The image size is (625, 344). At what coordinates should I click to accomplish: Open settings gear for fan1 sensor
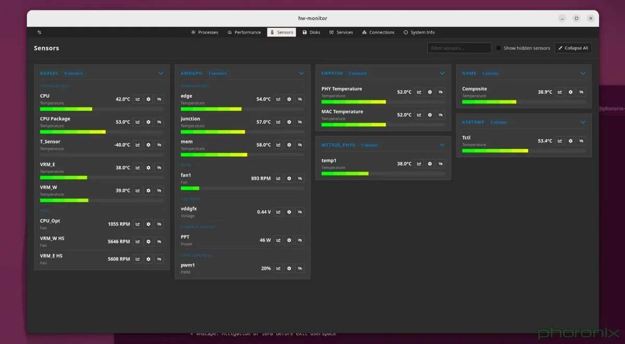point(289,178)
